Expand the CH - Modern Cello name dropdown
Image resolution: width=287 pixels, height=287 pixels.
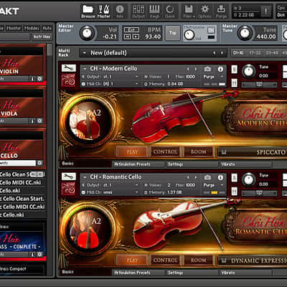pyautogui.click(x=85, y=69)
